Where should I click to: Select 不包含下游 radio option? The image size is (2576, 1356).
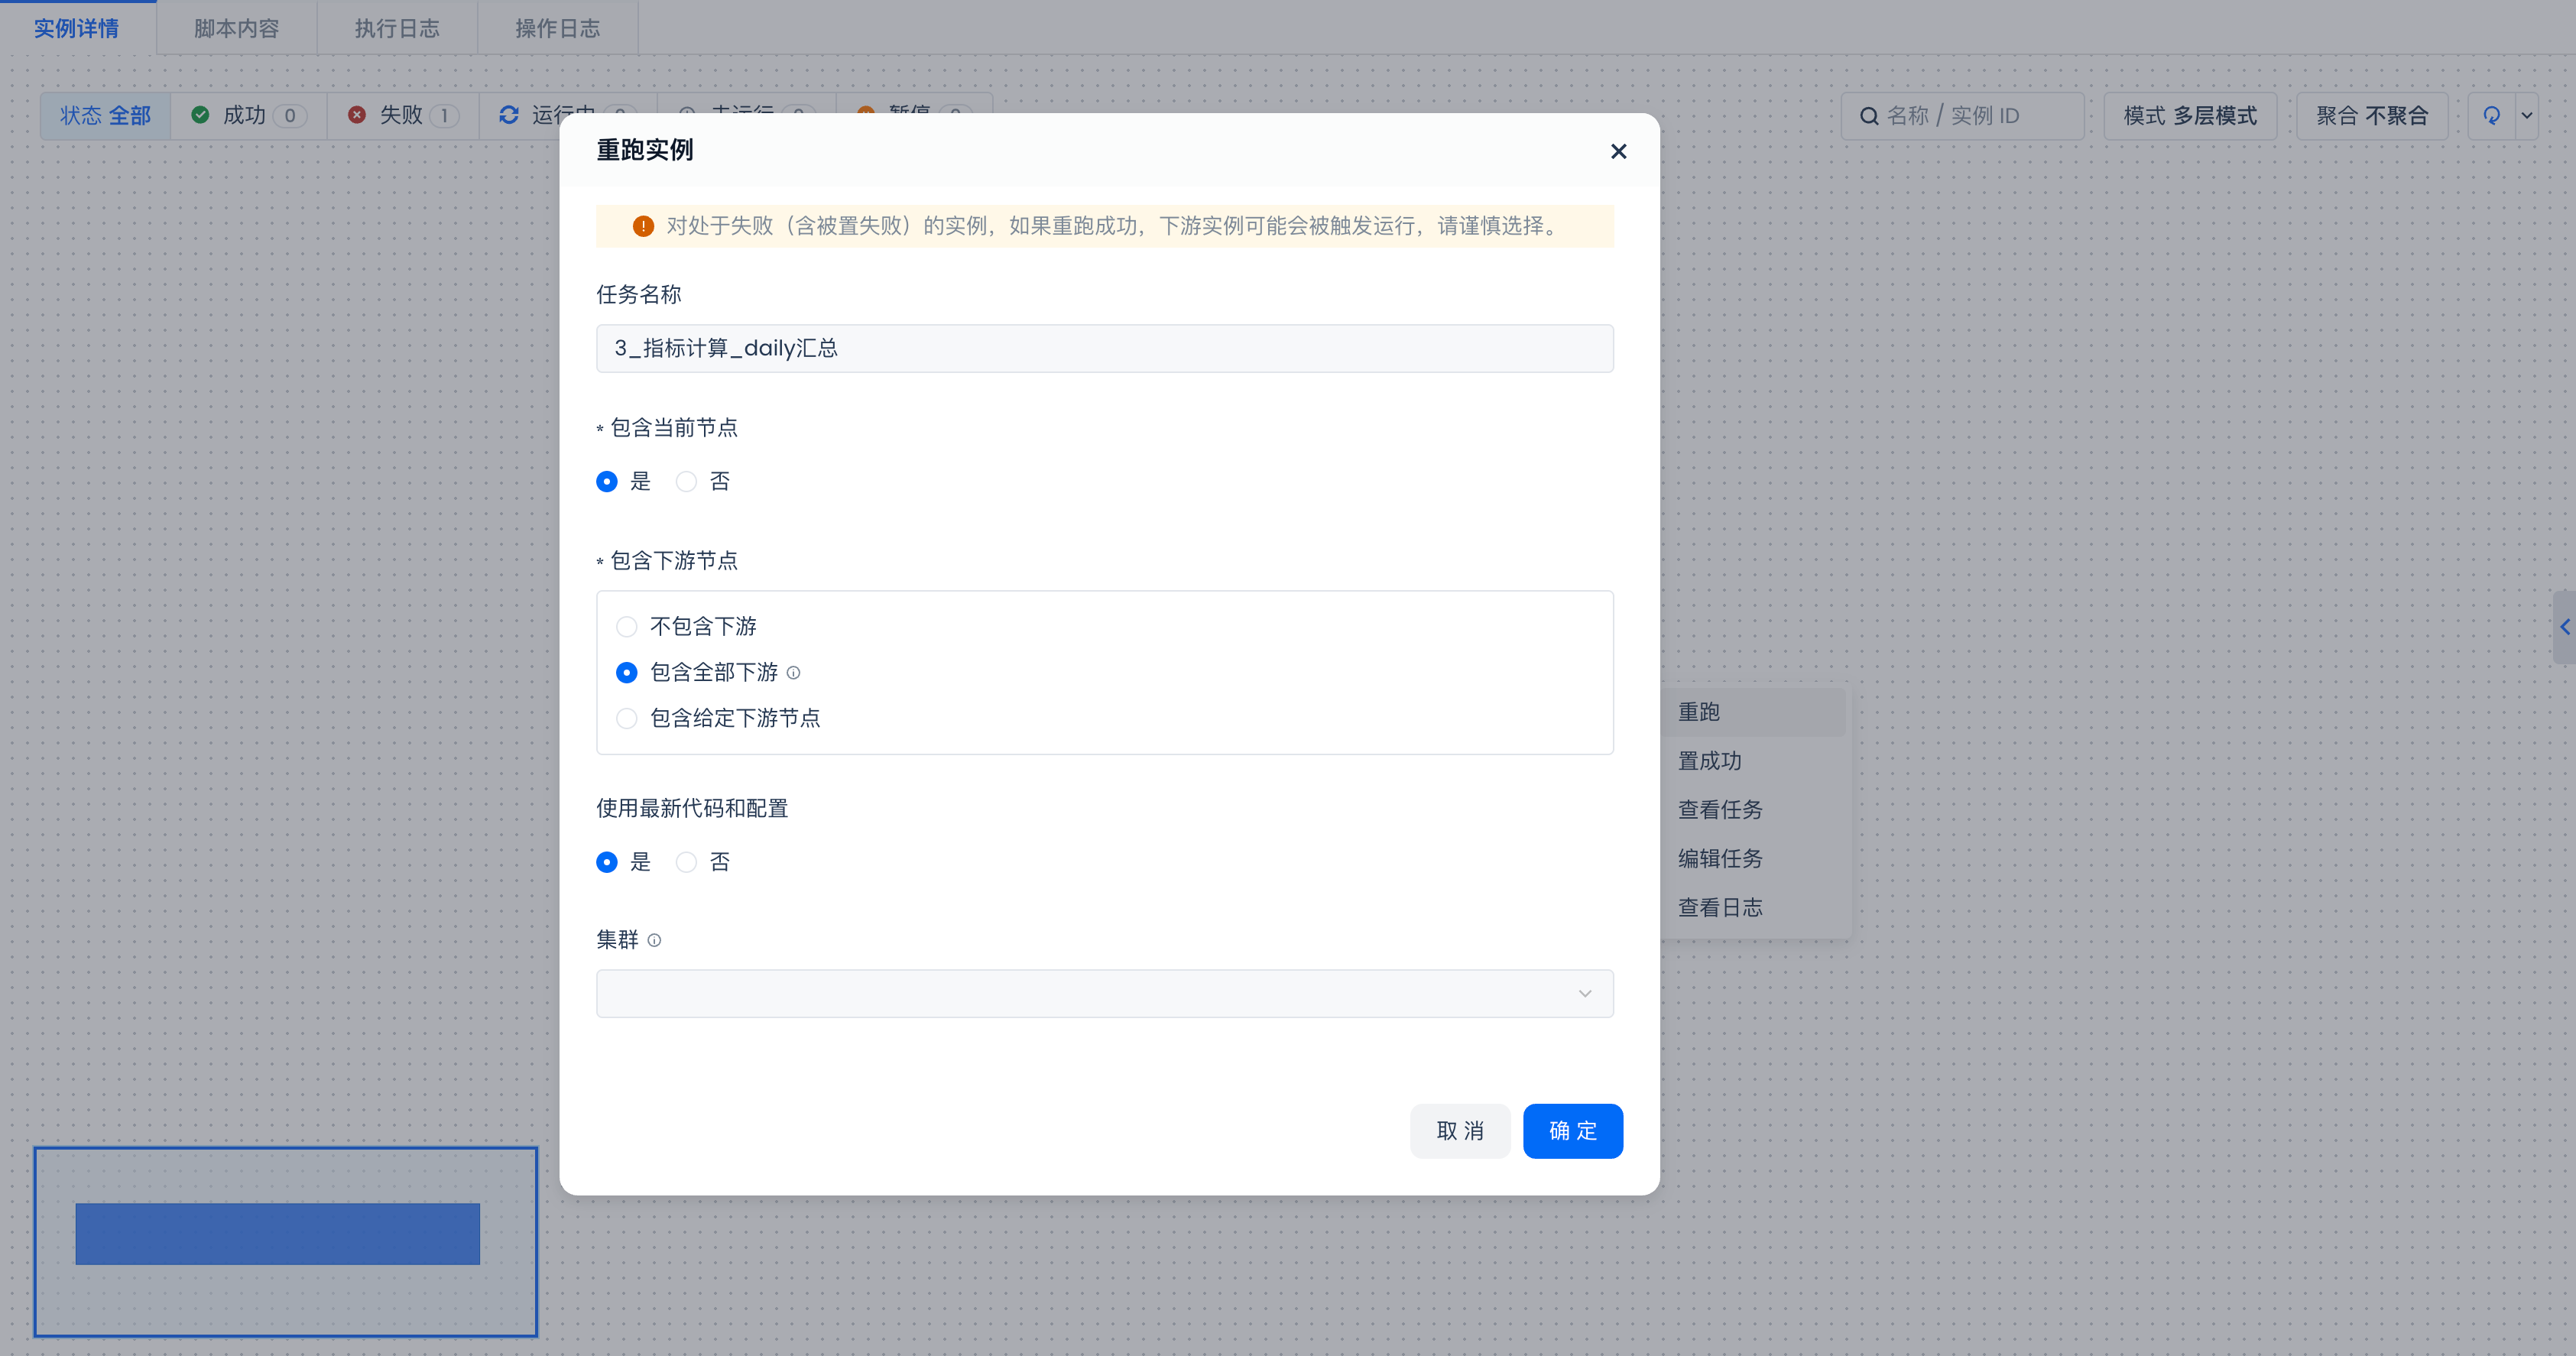point(627,627)
